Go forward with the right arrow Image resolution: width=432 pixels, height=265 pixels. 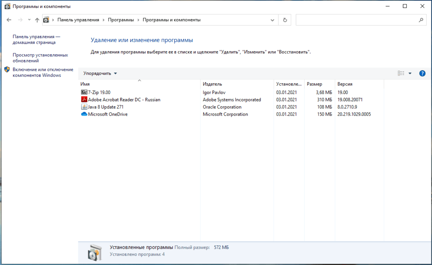pos(20,20)
